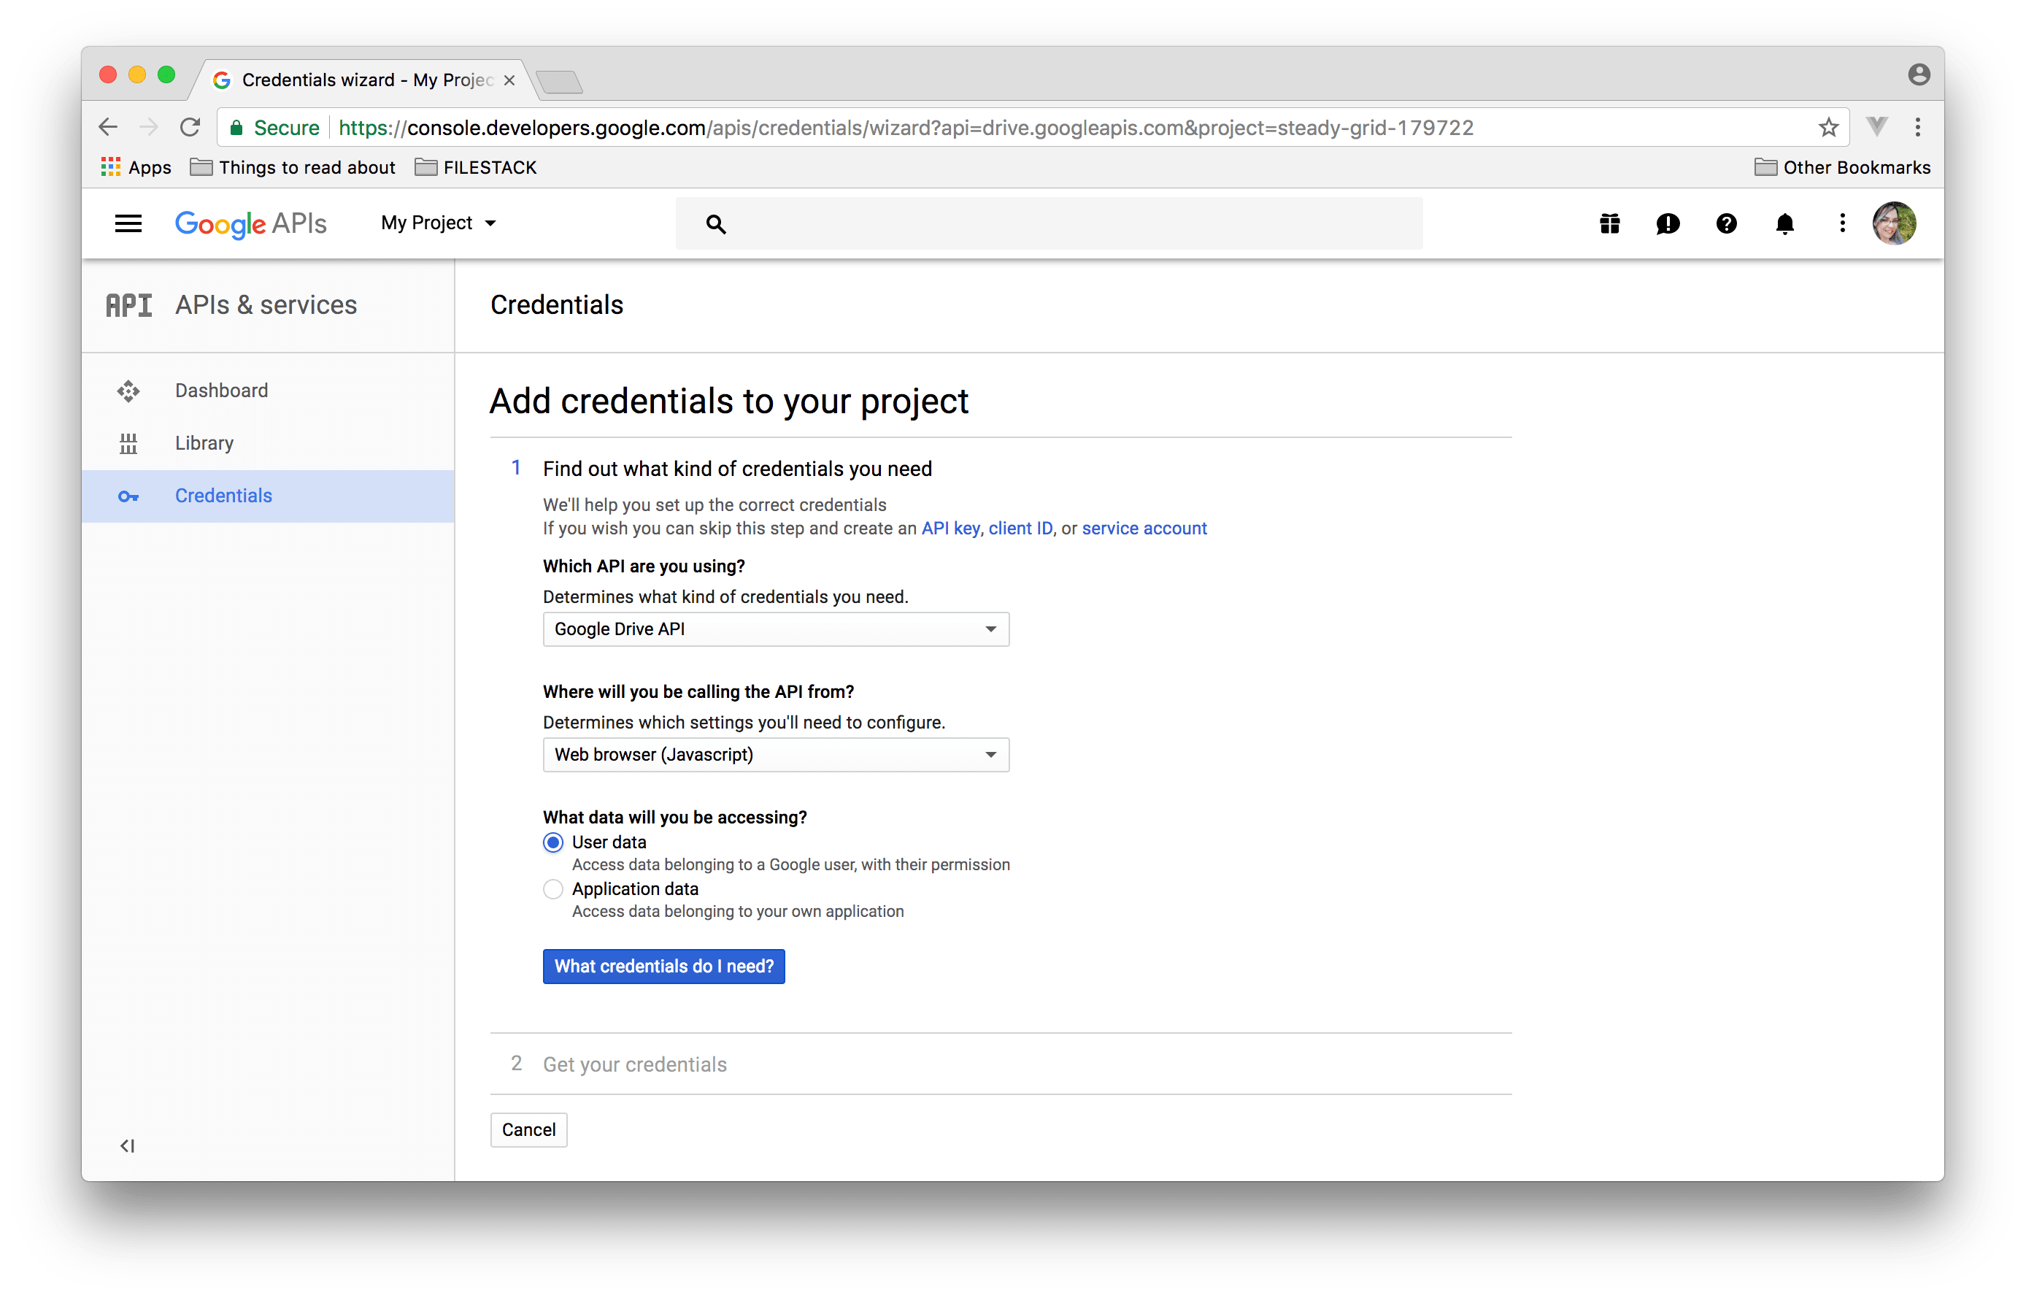Click the Google APIs menu hamburger icon
This screenshot has width=2026, height=1298.
(127, 223)
